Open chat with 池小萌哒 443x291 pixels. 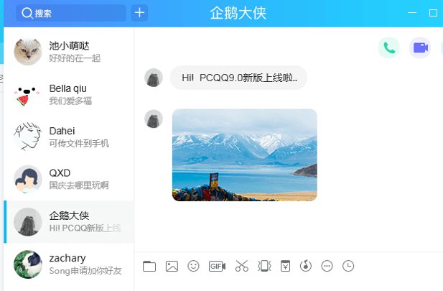(69, 52)
